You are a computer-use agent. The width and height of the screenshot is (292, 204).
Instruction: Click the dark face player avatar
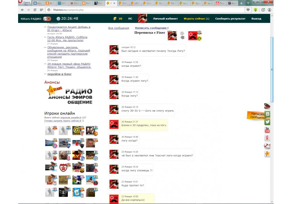point(63,192)
